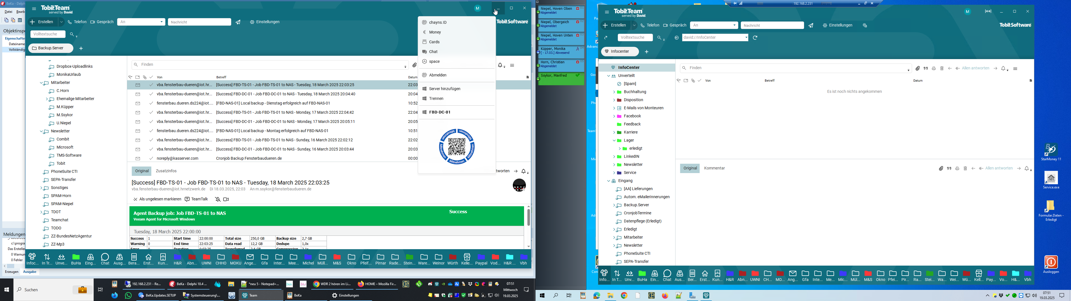This screenshot has width=1071, height=301.
Task: Start video call icon next to TeamTalk
Action: click(226, 200)
